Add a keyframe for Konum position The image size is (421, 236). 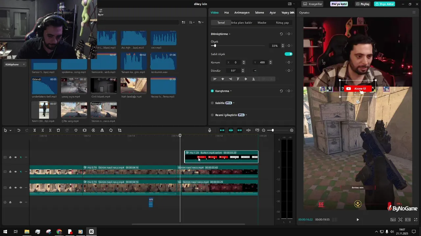click(x=289, y=62)
